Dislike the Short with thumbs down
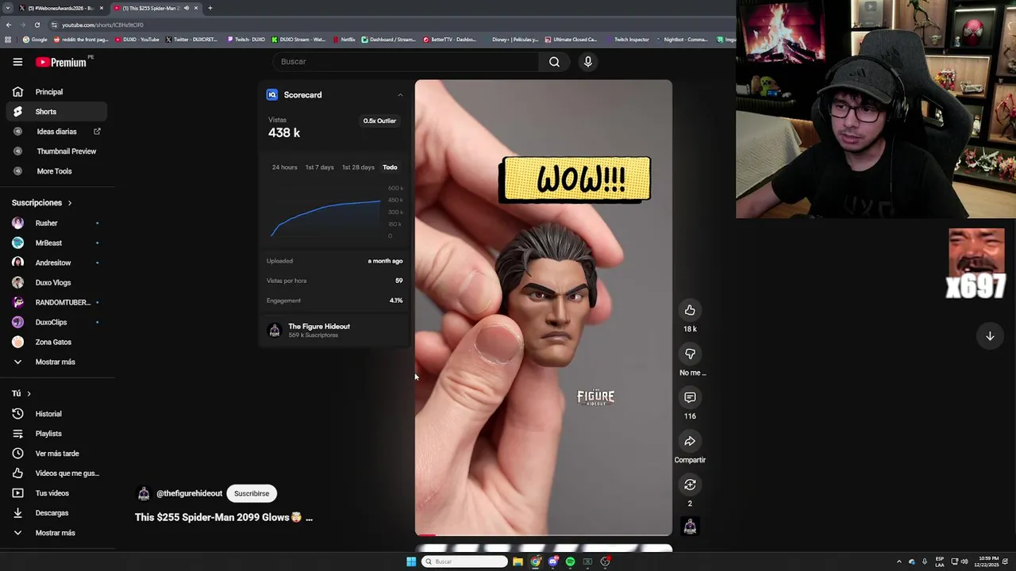Viewport: 1016px width, 571px height. [x=690, y=354]
